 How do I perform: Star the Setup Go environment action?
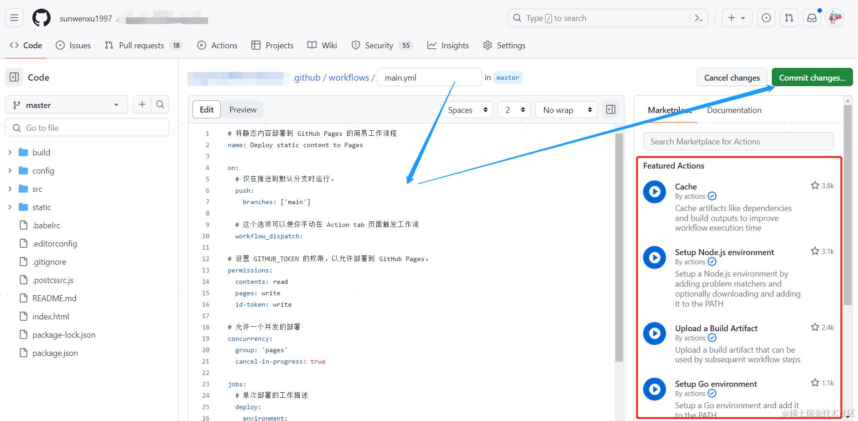coord(815,383)
